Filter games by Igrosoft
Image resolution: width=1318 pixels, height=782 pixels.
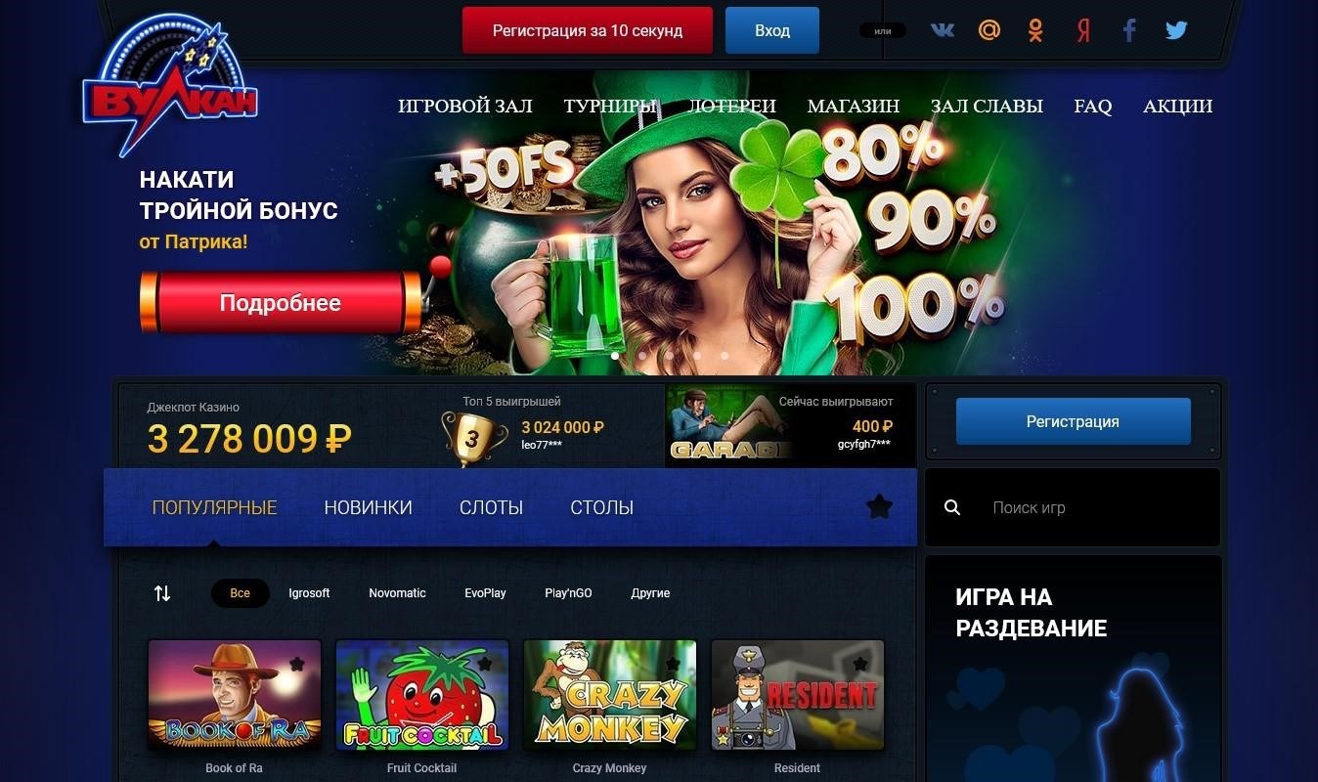pyautogui.click(x=309, y=593)
